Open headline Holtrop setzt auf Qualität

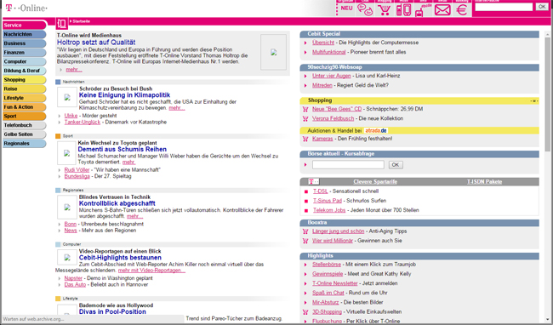(96, 43)
